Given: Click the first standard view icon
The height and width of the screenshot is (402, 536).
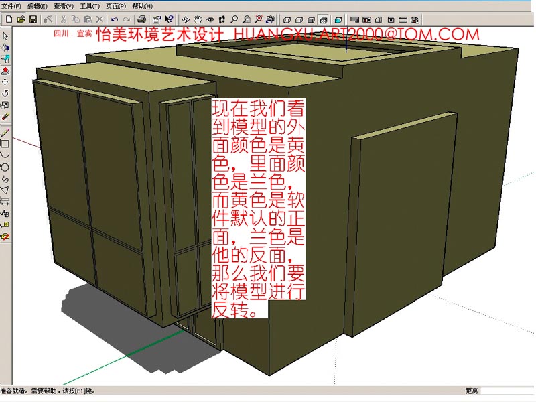Looking at the screenshot, I should pos(355,20).
